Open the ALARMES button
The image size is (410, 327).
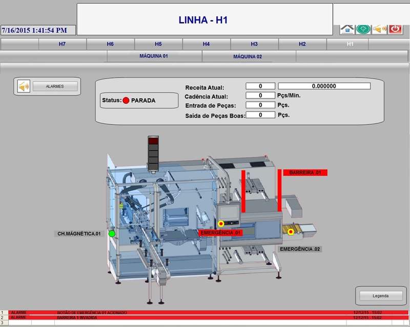coord(55,86)
